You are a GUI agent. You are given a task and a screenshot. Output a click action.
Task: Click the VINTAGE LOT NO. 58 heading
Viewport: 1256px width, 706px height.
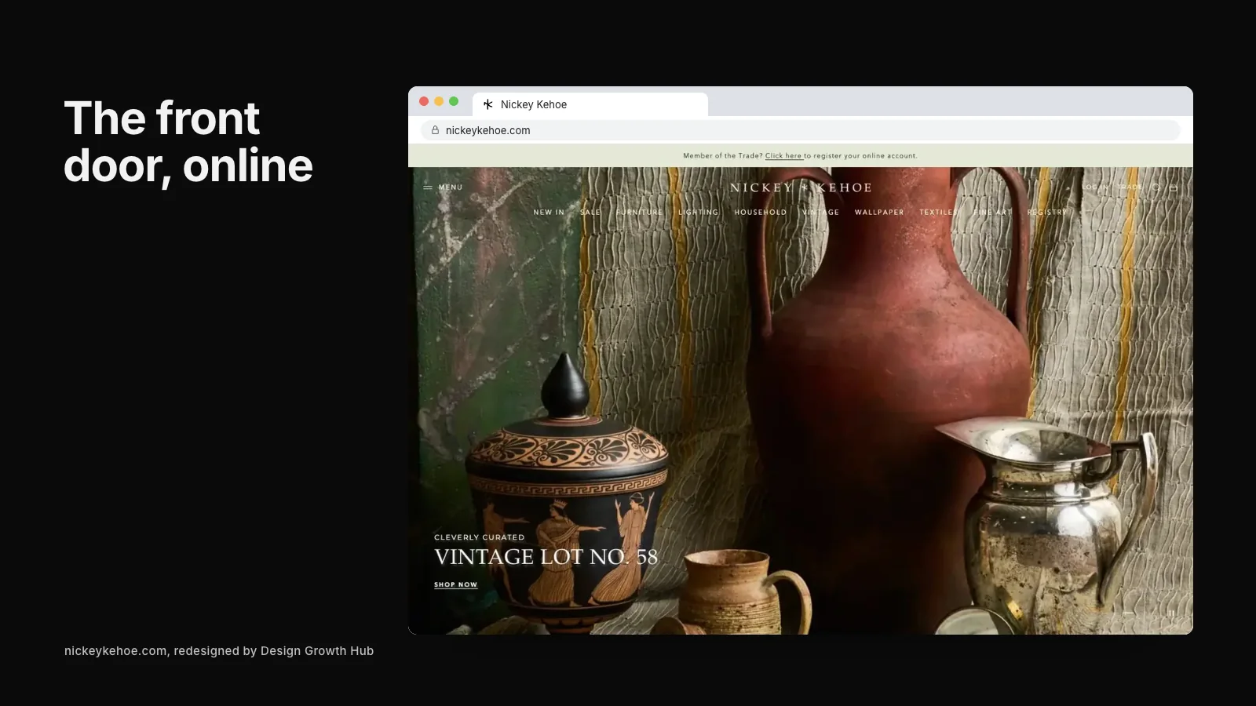546,557
